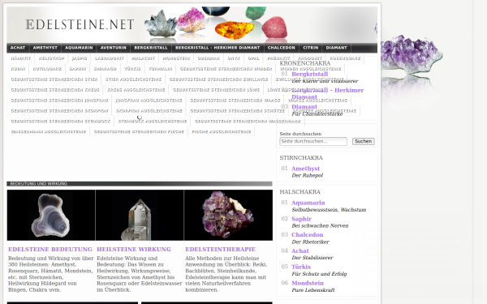The height and width of the screenshot is (304, 487).
Task: Open the Edelsteine.net logo link
Action: (80, 24)
